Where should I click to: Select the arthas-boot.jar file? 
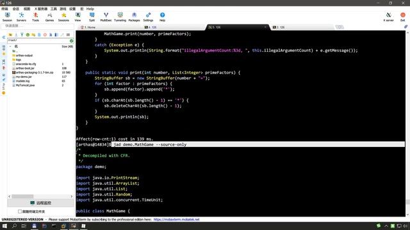[25, 68]
